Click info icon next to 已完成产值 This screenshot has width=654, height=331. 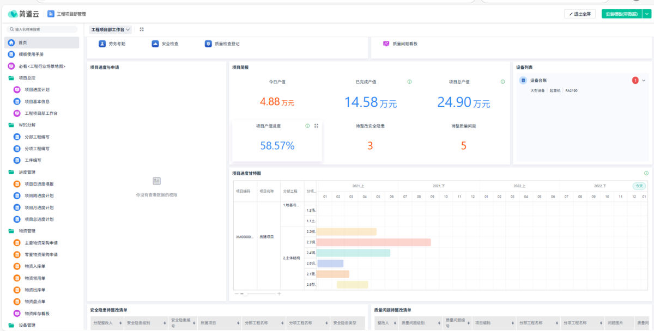click(409, 82)
